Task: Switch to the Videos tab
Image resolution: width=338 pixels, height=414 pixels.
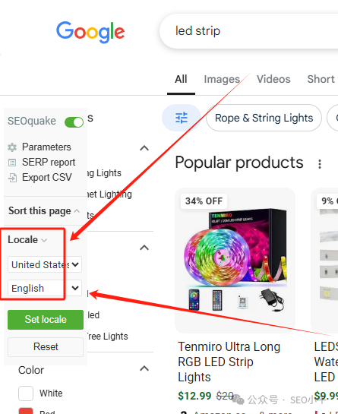Action: click(273, 79)
